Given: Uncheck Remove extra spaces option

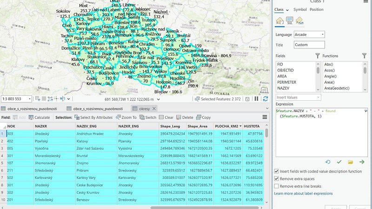Looking at the screenshot, I should point(277,179).
